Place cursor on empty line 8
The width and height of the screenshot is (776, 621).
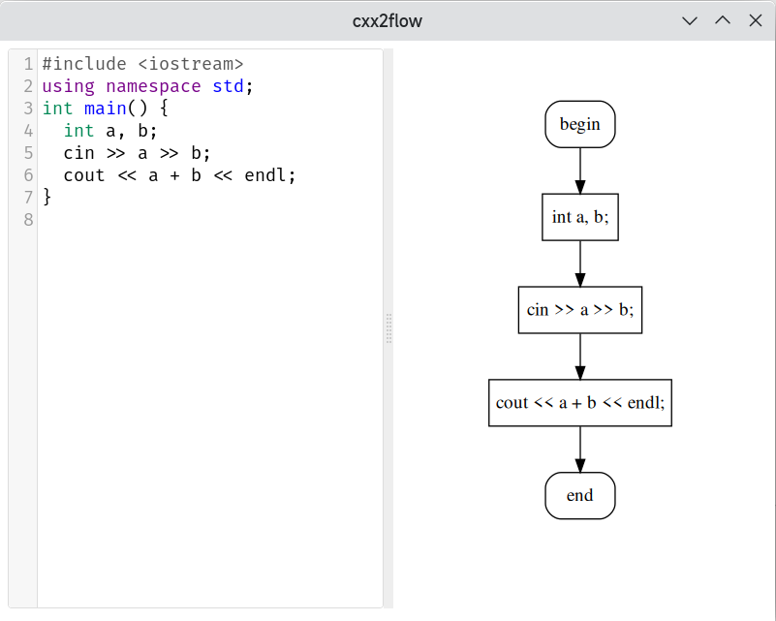point(210,220)
